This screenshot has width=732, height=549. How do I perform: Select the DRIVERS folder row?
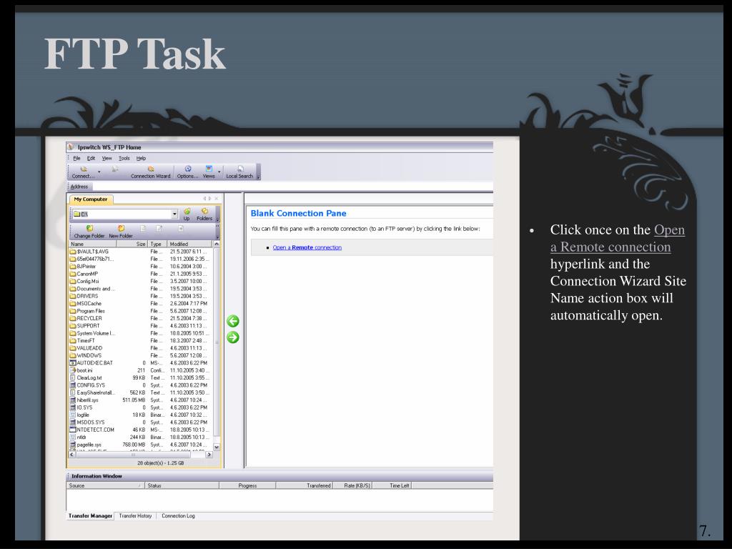point(141,296)
